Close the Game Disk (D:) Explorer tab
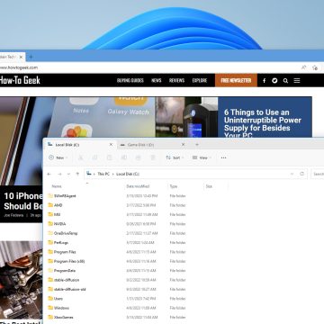 (x=184, y=145)
